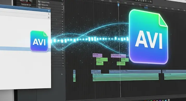Click the small blue marker on the right ruler

(146, 8)
